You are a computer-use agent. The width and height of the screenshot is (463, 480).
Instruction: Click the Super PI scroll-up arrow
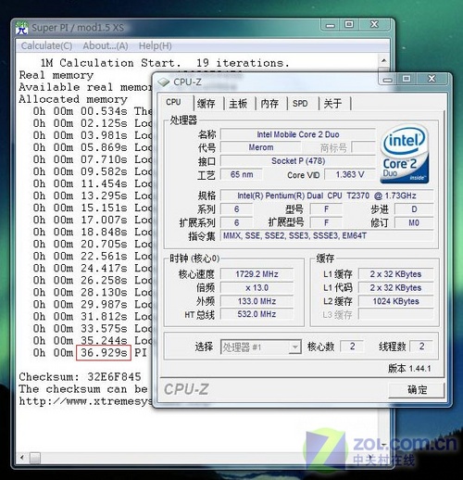pyautogui.click(x=383, y=60)
